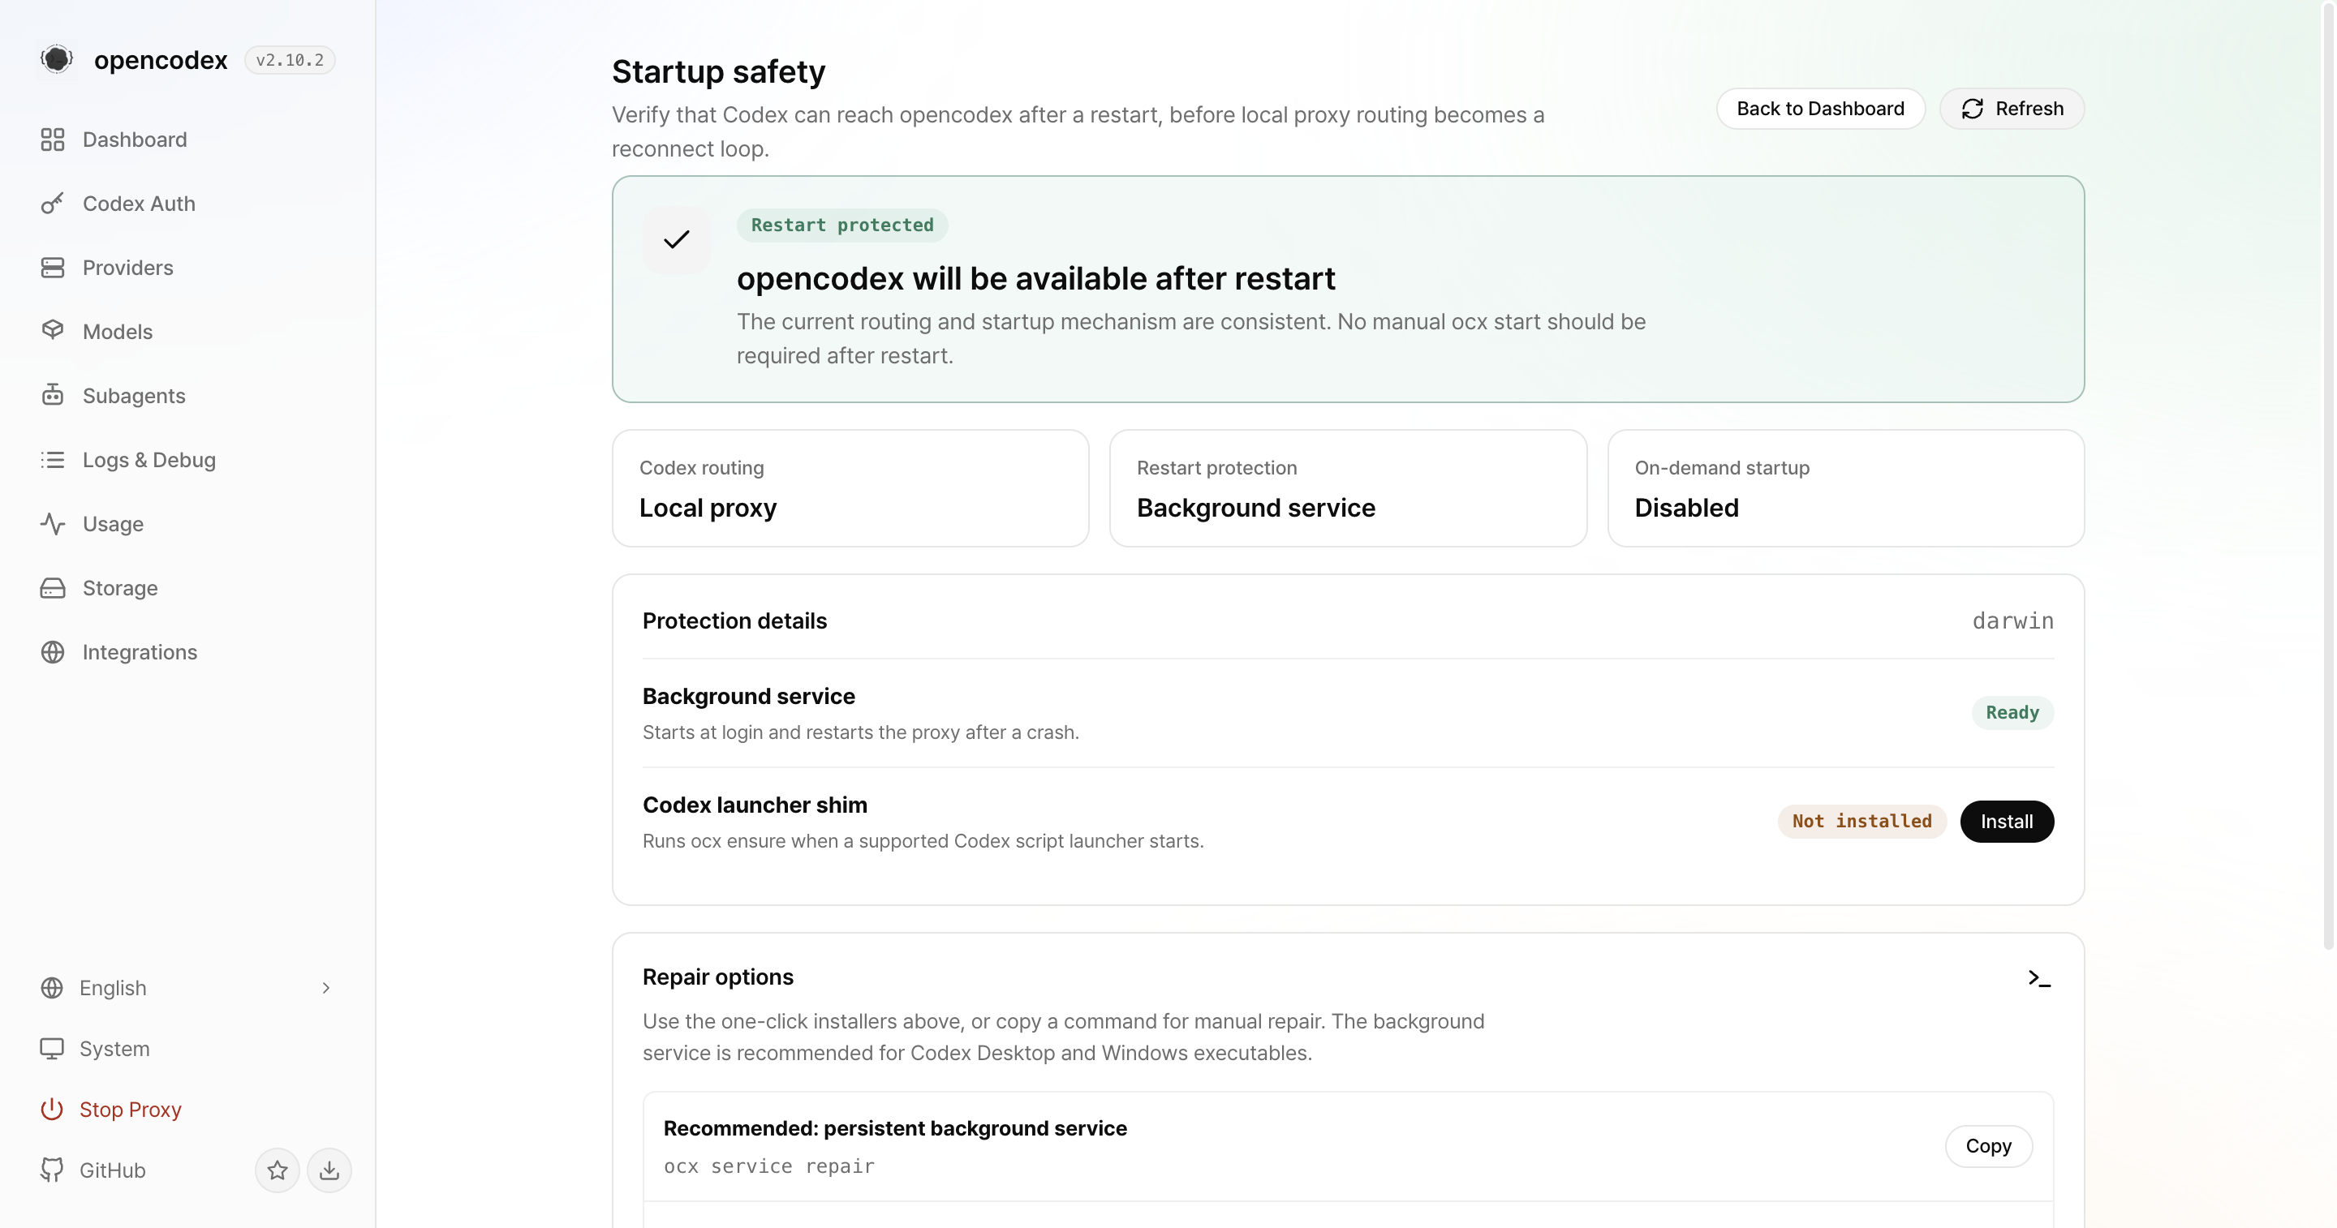Click the darwin platform label
The image size is (2337, 1228).
(2012, 621)
